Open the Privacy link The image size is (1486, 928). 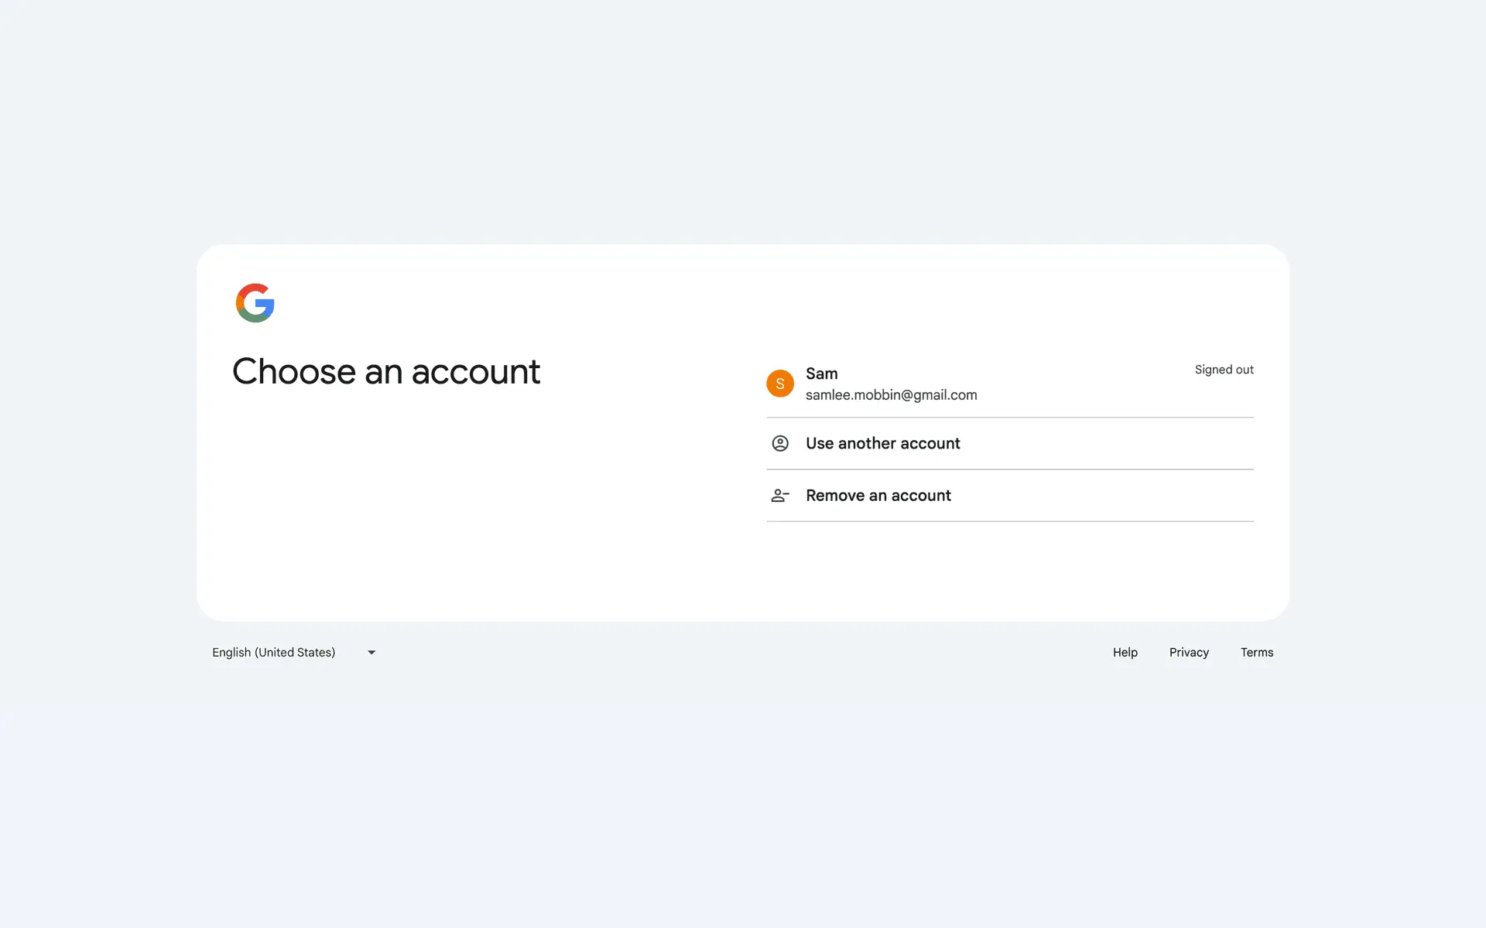pos(1189,653)
